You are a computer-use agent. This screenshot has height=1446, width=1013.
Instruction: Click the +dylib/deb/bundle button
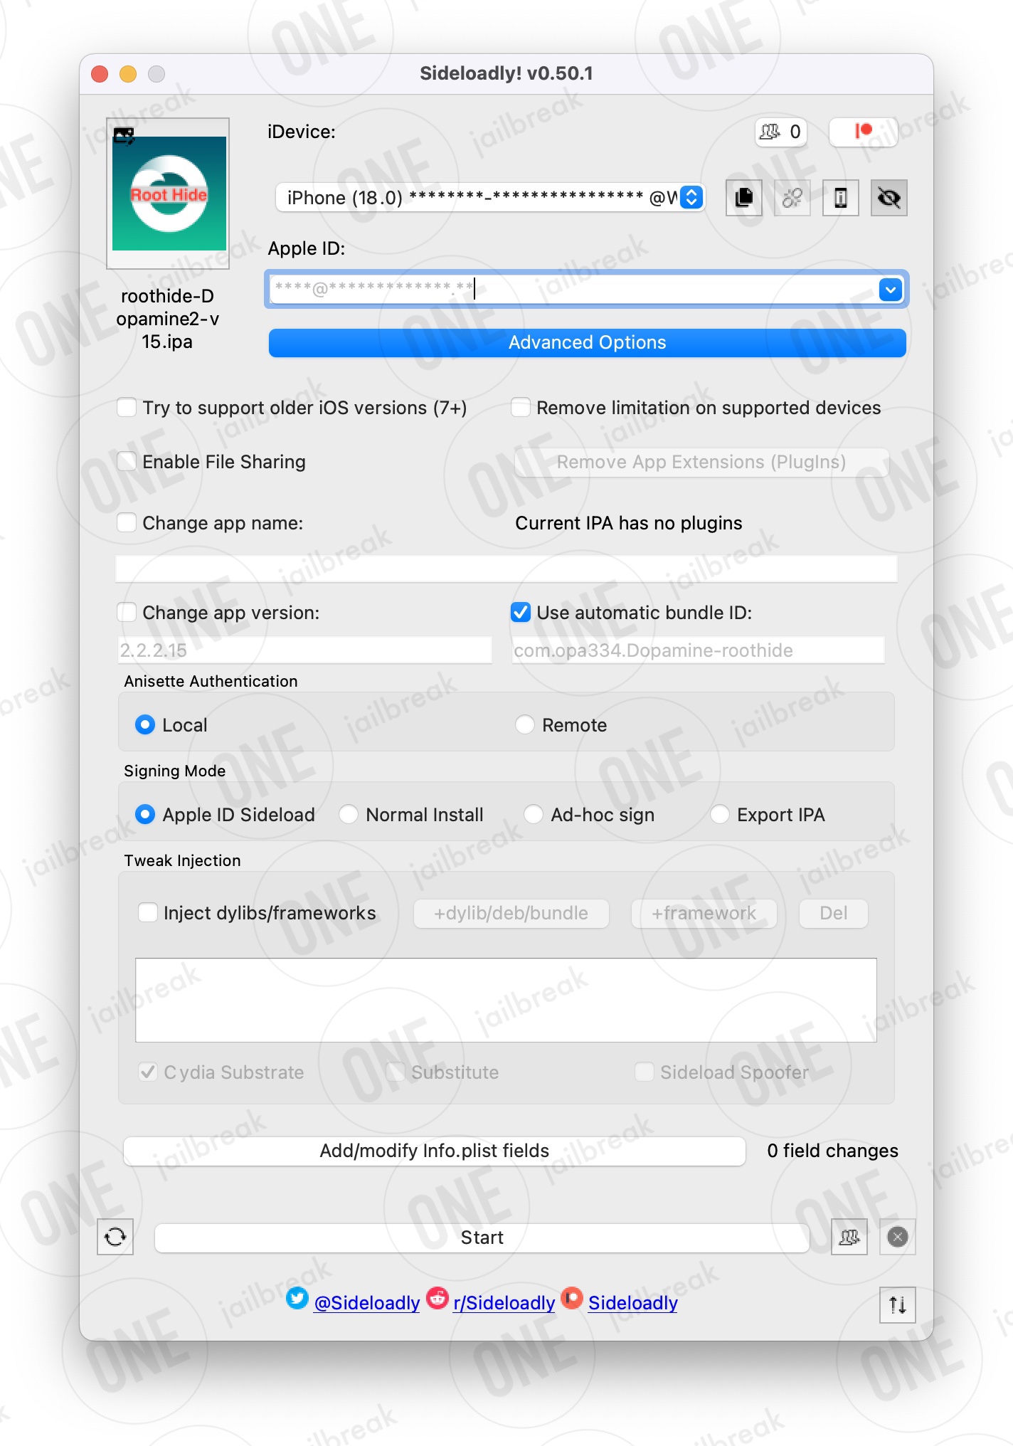point(511,913)
